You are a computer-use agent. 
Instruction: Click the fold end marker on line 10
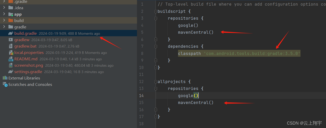tap(156, 67)
